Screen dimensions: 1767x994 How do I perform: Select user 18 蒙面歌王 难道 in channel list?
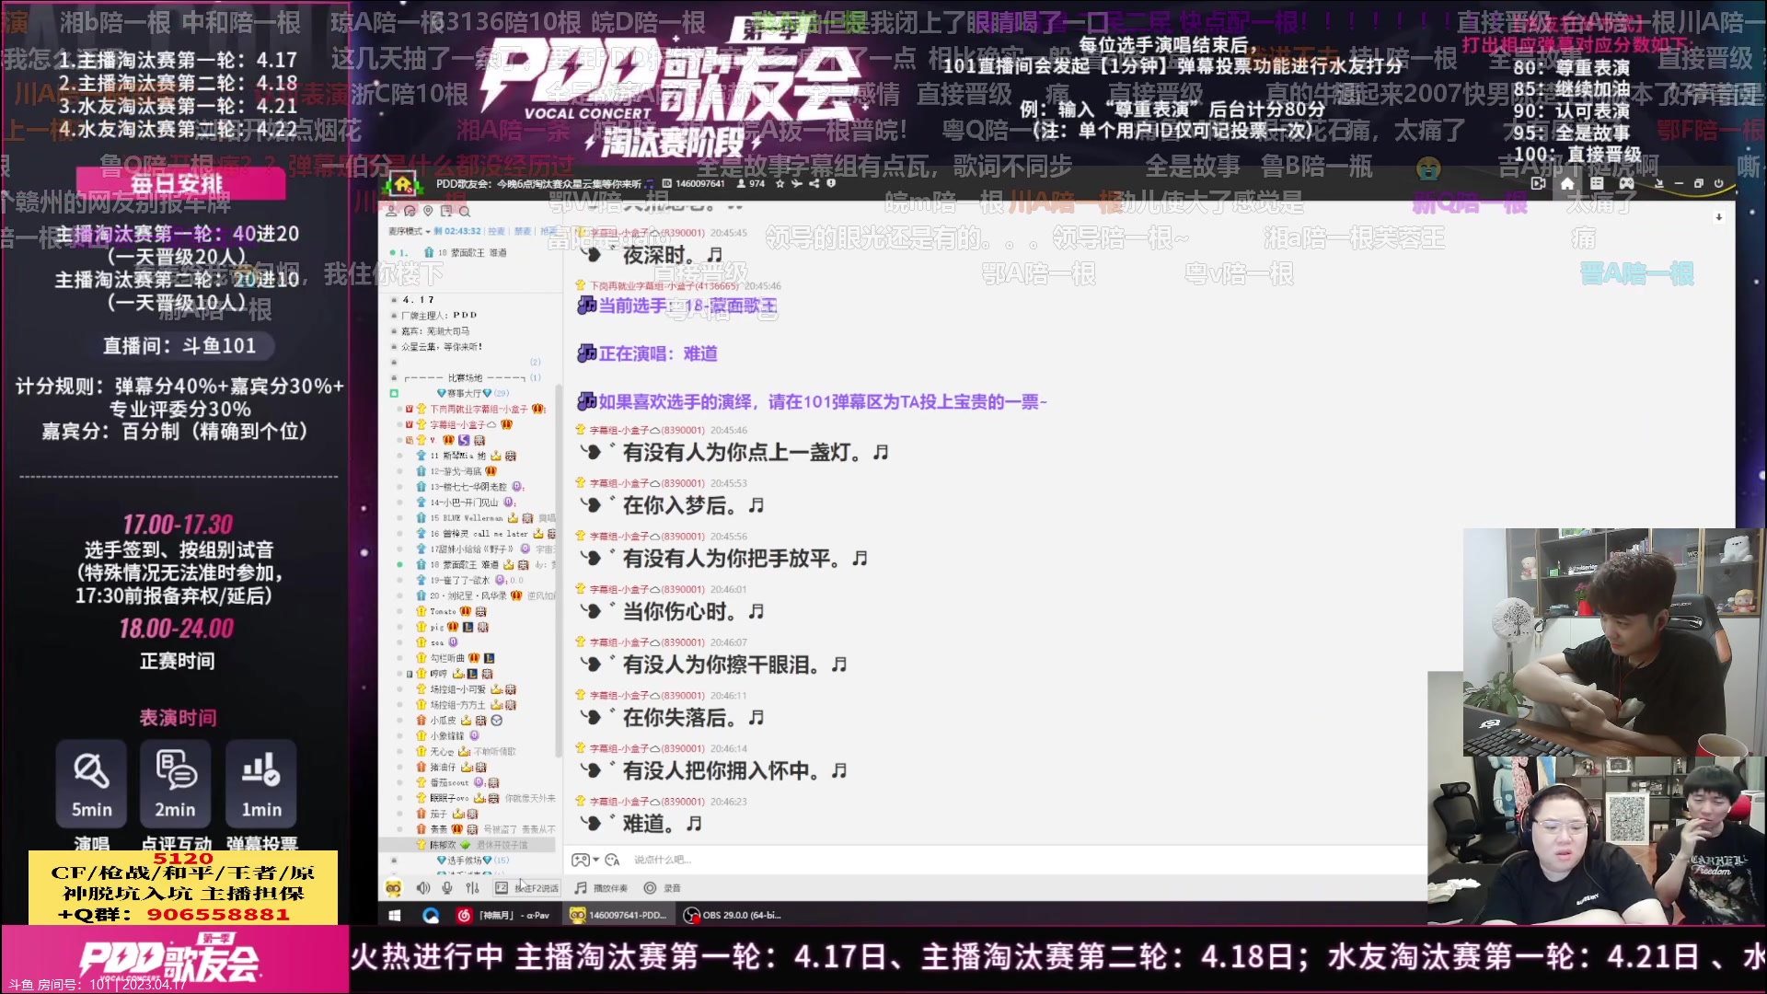tap(465, 564)
